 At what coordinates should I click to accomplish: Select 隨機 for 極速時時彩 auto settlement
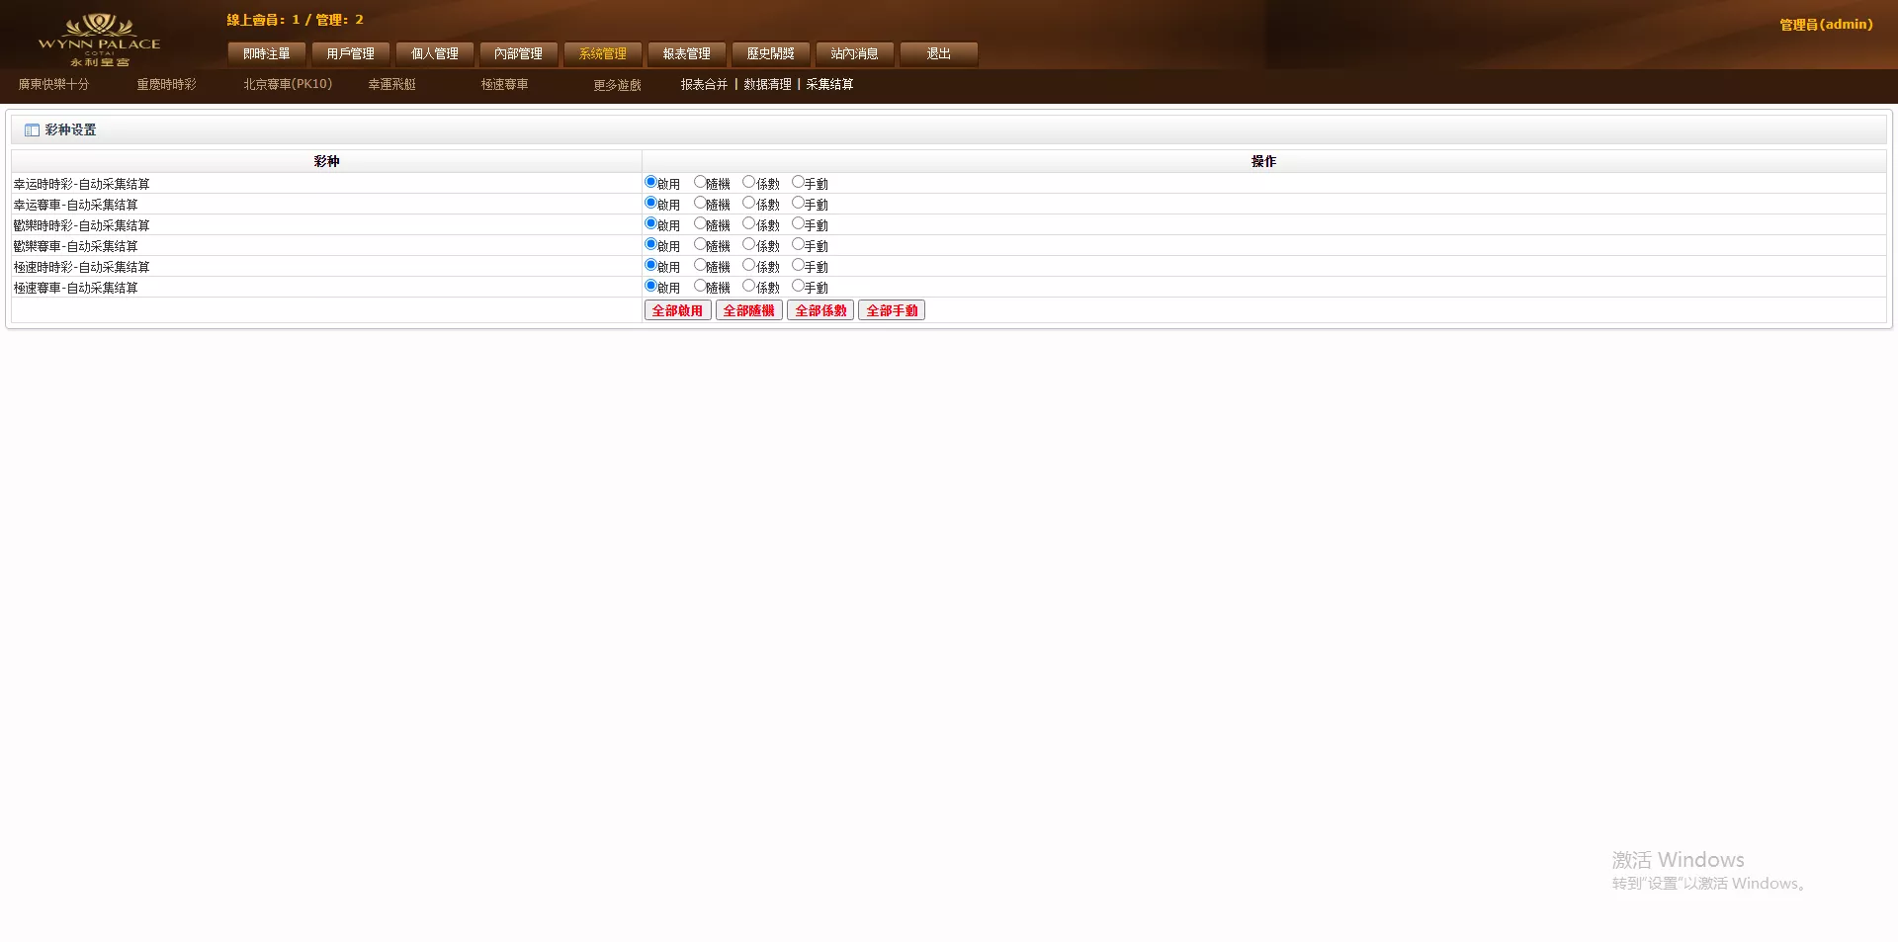700,265
